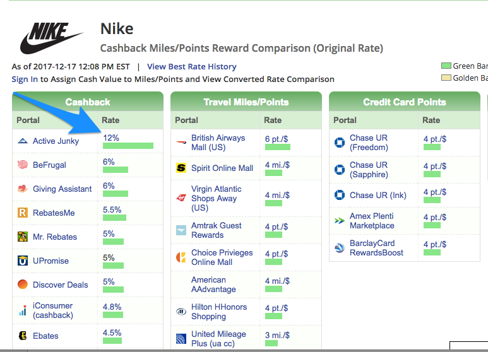Click the Chase UR (Freedom) logo icon

pos(340,143)
